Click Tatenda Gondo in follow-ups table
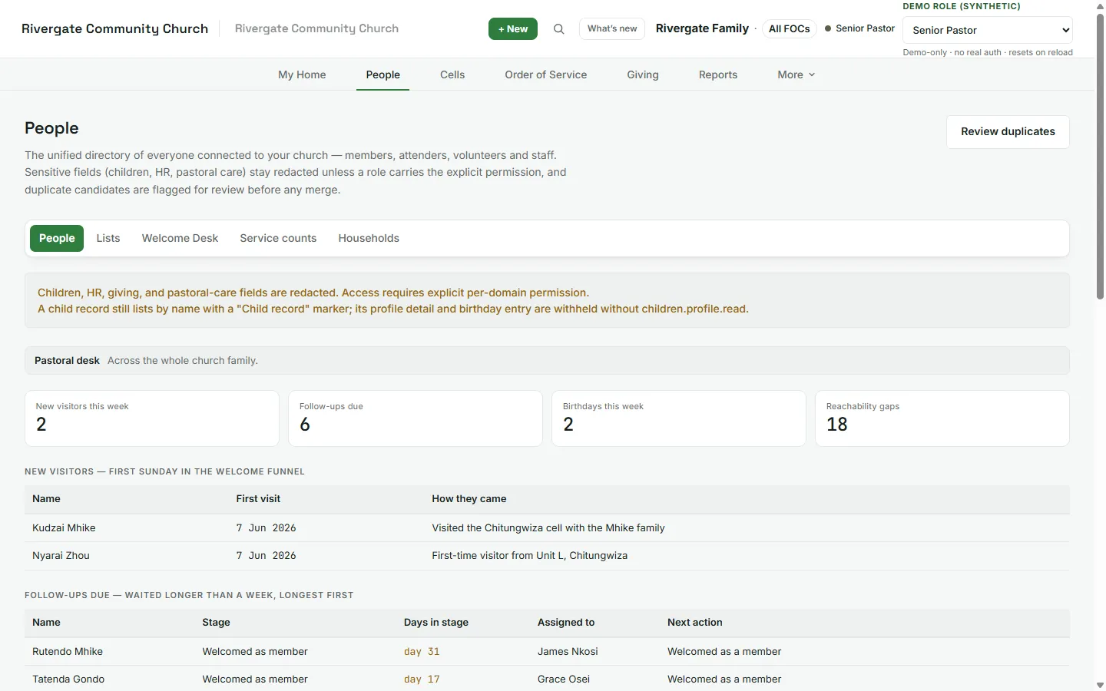This screenshot has width=1106, height=691. pyautogui.click(x=68, y=679)
